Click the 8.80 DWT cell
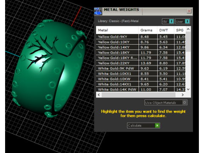Viewport: 204px width, 153px height. click(x=166, y=63)
